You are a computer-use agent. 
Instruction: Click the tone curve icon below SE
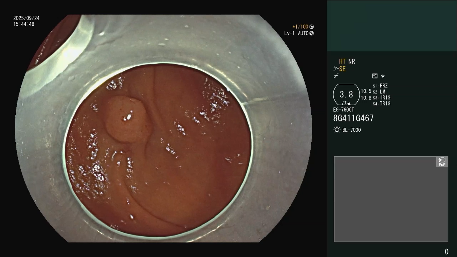click(x=336, y=76)
